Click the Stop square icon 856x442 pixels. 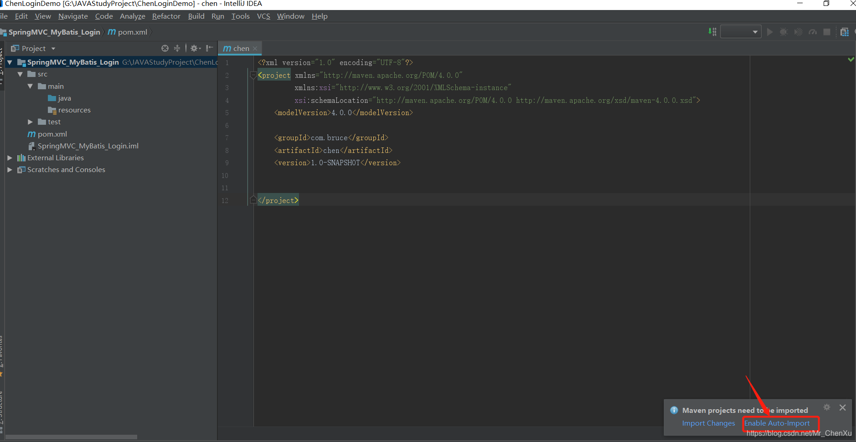(827, 32)
